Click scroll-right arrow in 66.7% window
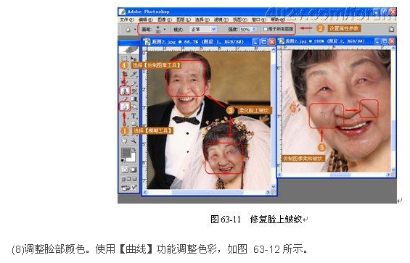The image size is (410, 263). (268, 193)
